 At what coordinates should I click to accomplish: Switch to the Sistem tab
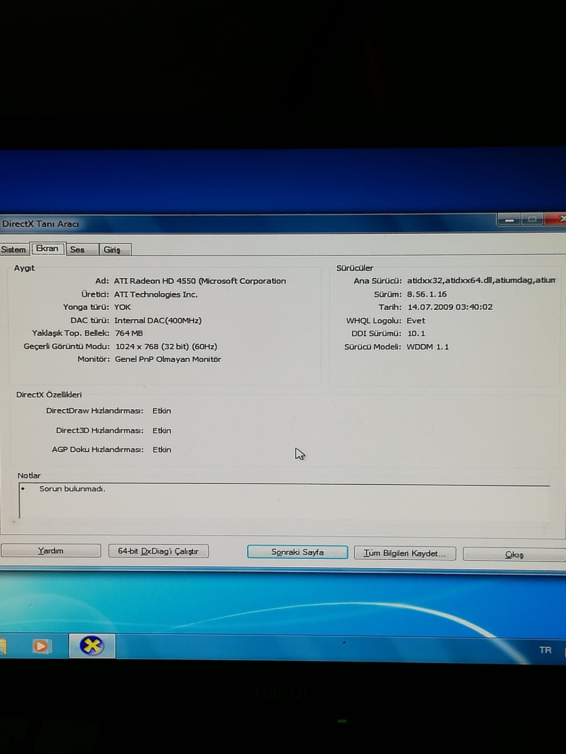13,249
